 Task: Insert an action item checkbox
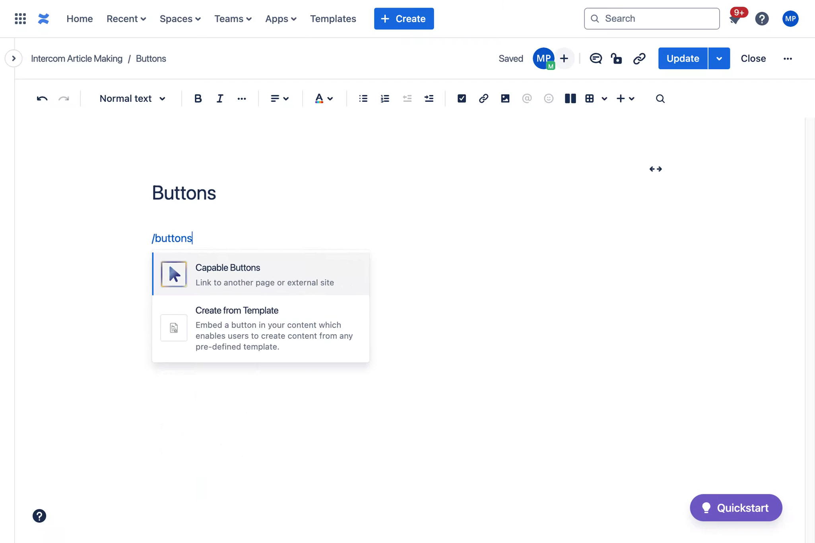(462, 99)
